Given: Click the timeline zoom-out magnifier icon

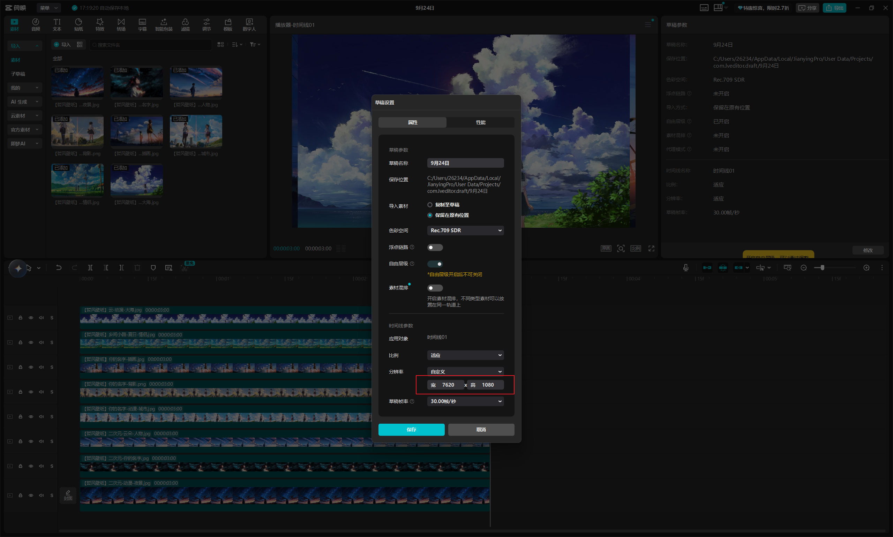Looking at the screenshot, I should click(x=804, y=267).
